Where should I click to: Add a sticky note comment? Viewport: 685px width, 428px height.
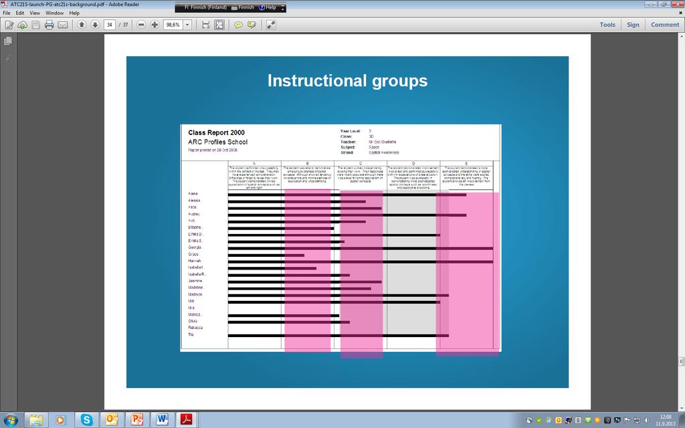(x=238, y=25)
